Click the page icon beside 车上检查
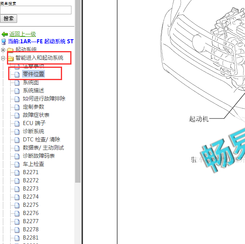Image resolution: width=245 pixels, height=244 pixels. (17, 164)
